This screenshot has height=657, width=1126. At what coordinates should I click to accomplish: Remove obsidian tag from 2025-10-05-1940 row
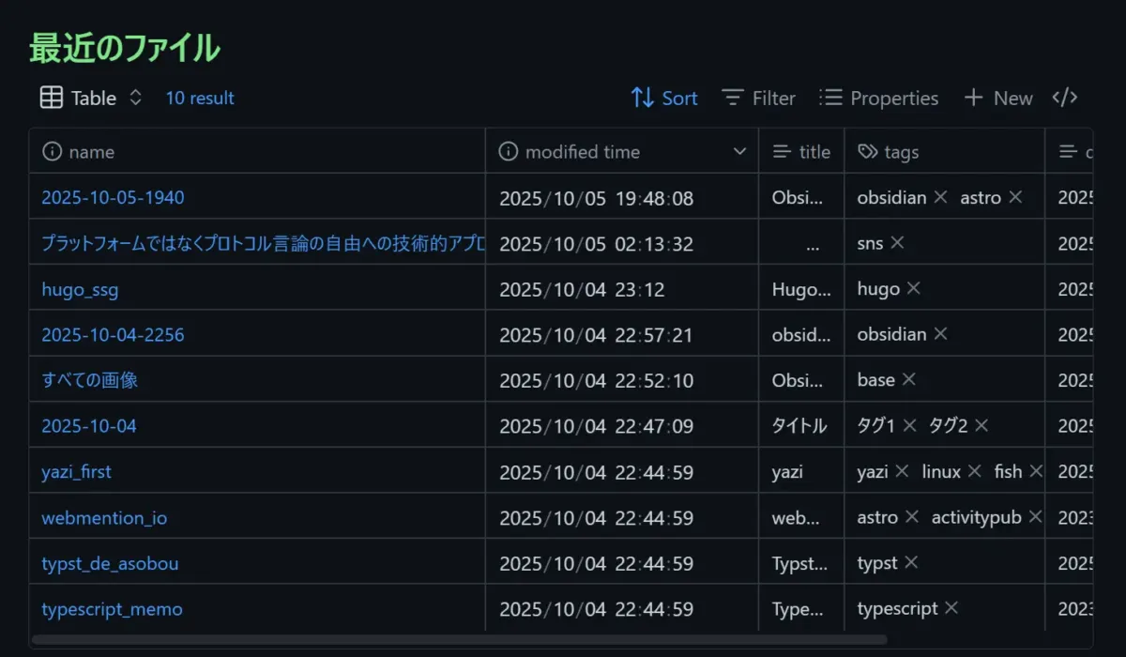coord(940,198)
